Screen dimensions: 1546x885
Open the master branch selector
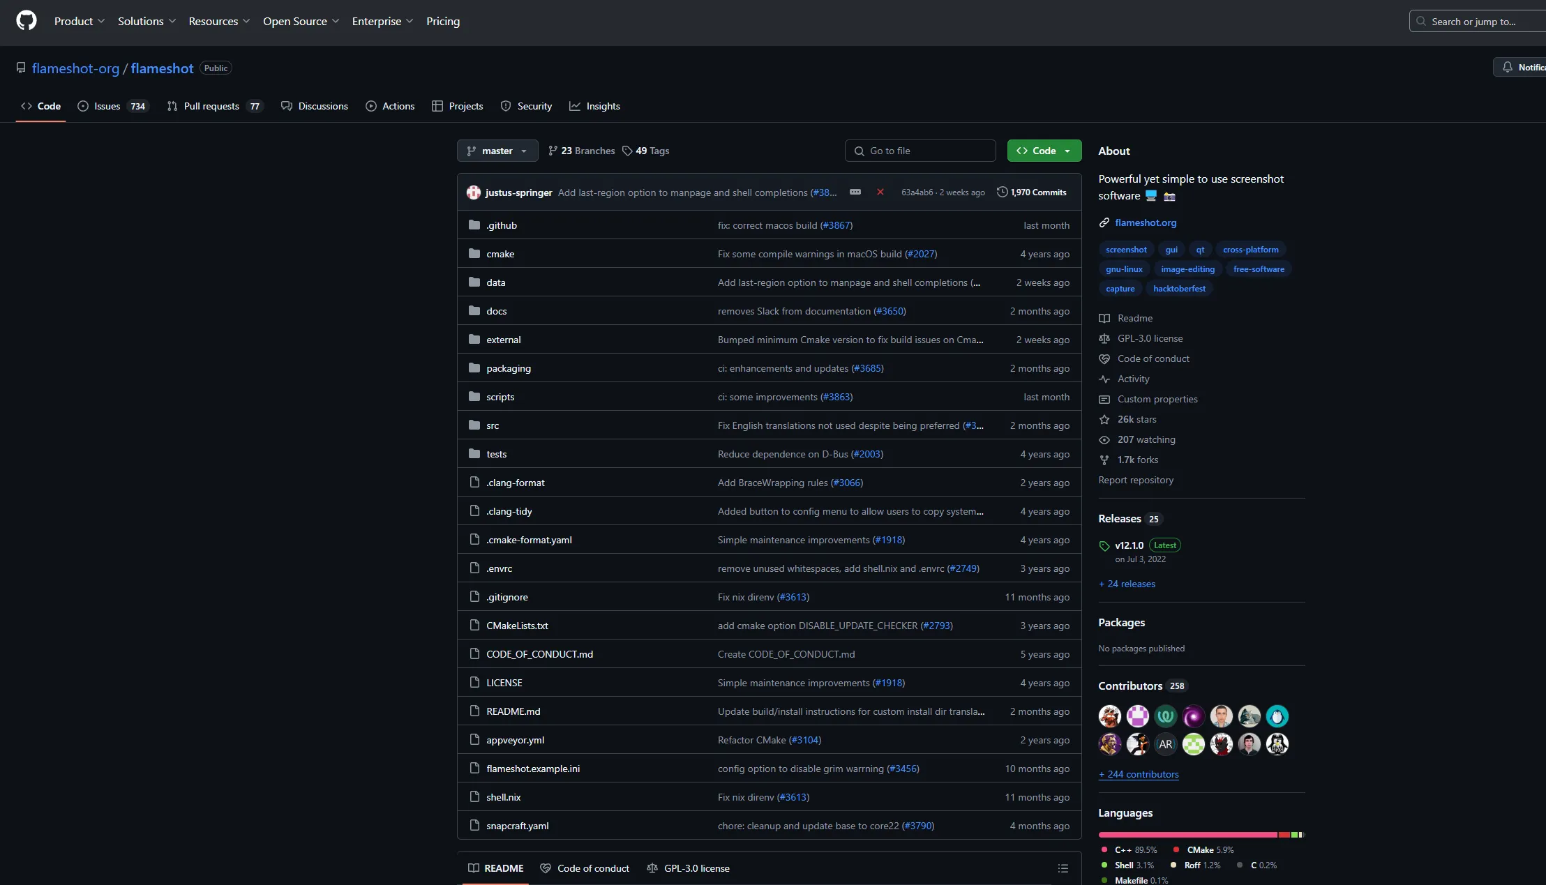pyautogui.click(x=497, y=151)
